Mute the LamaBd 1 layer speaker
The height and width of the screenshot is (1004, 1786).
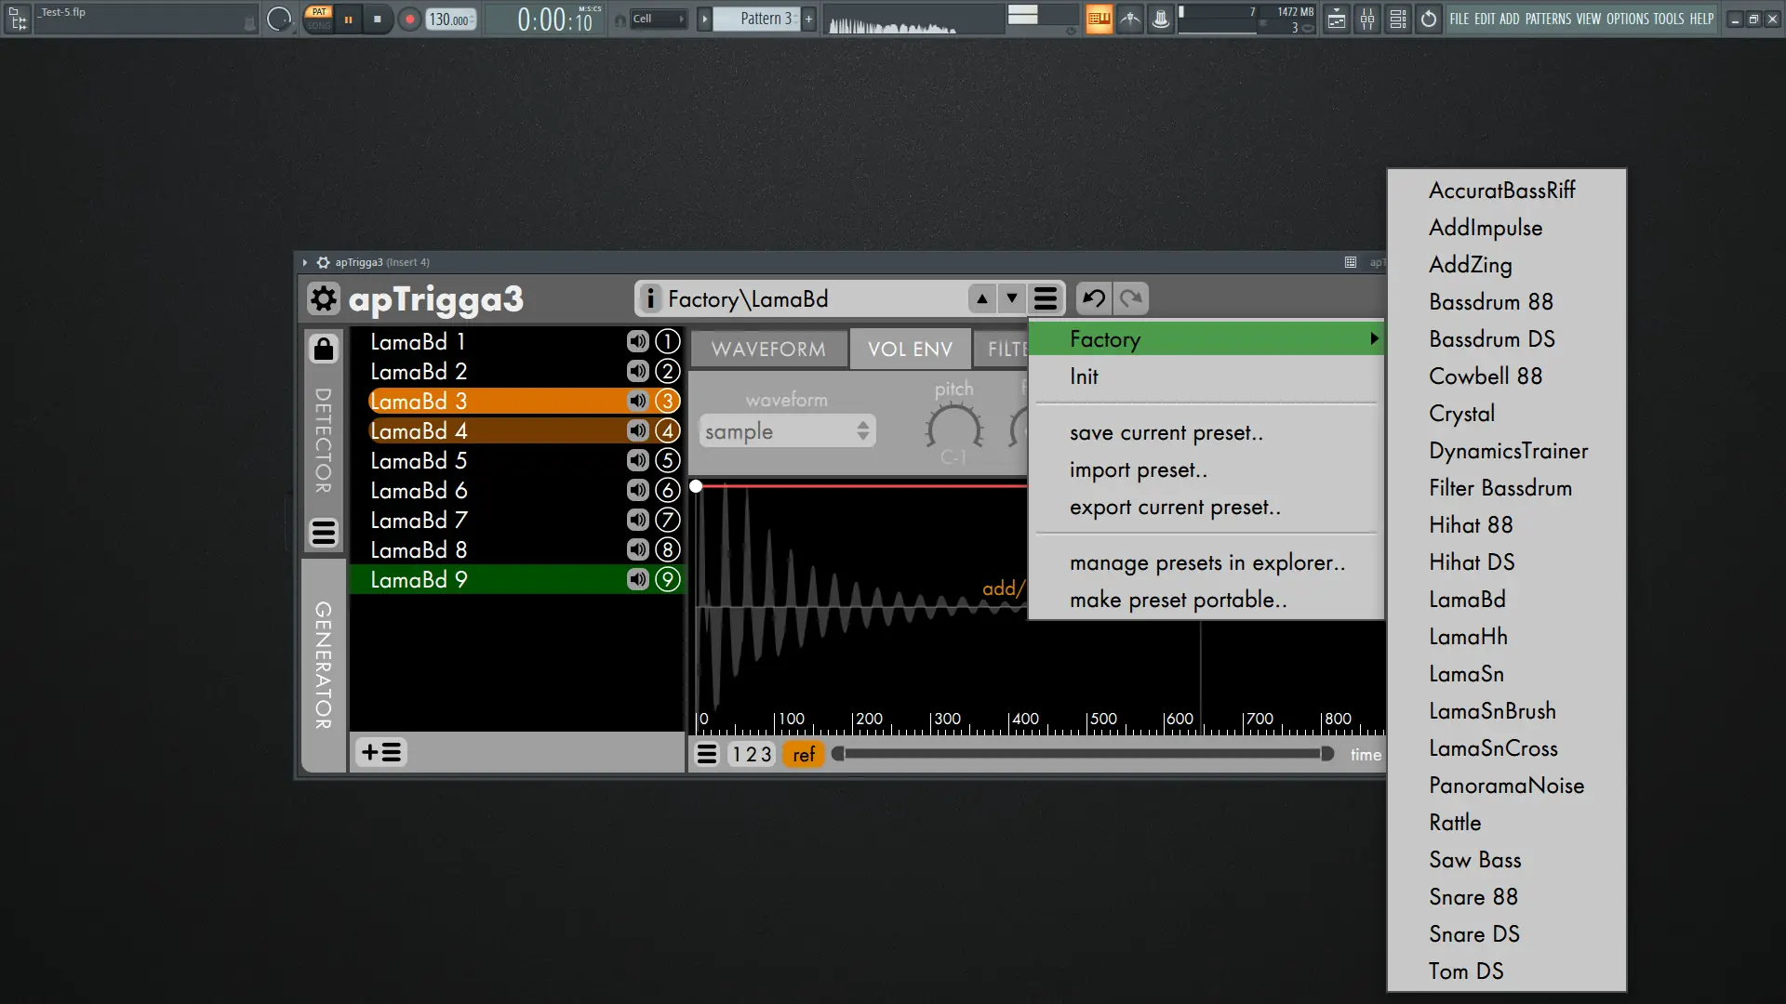(x=637, y=342)
